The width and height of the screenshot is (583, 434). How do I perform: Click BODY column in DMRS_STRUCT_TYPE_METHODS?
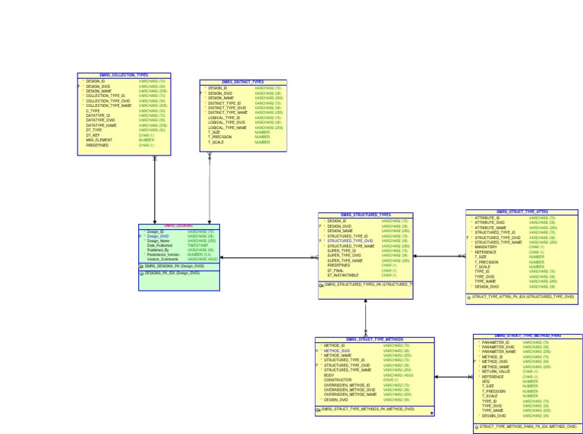pos(329,375)
